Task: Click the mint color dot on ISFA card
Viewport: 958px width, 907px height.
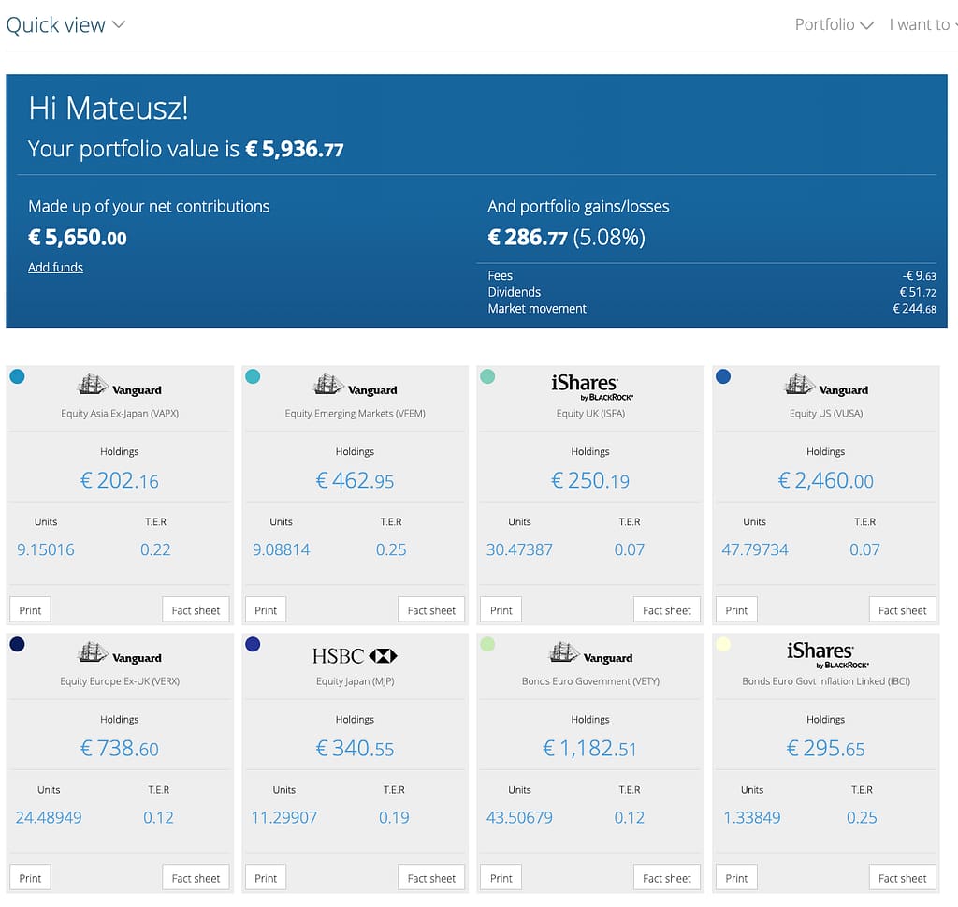Action: 487,376
